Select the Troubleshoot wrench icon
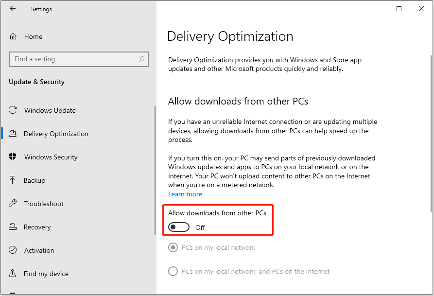Image resolution: width=434 pixels, height=296 pixels. (x=13, y=204)
